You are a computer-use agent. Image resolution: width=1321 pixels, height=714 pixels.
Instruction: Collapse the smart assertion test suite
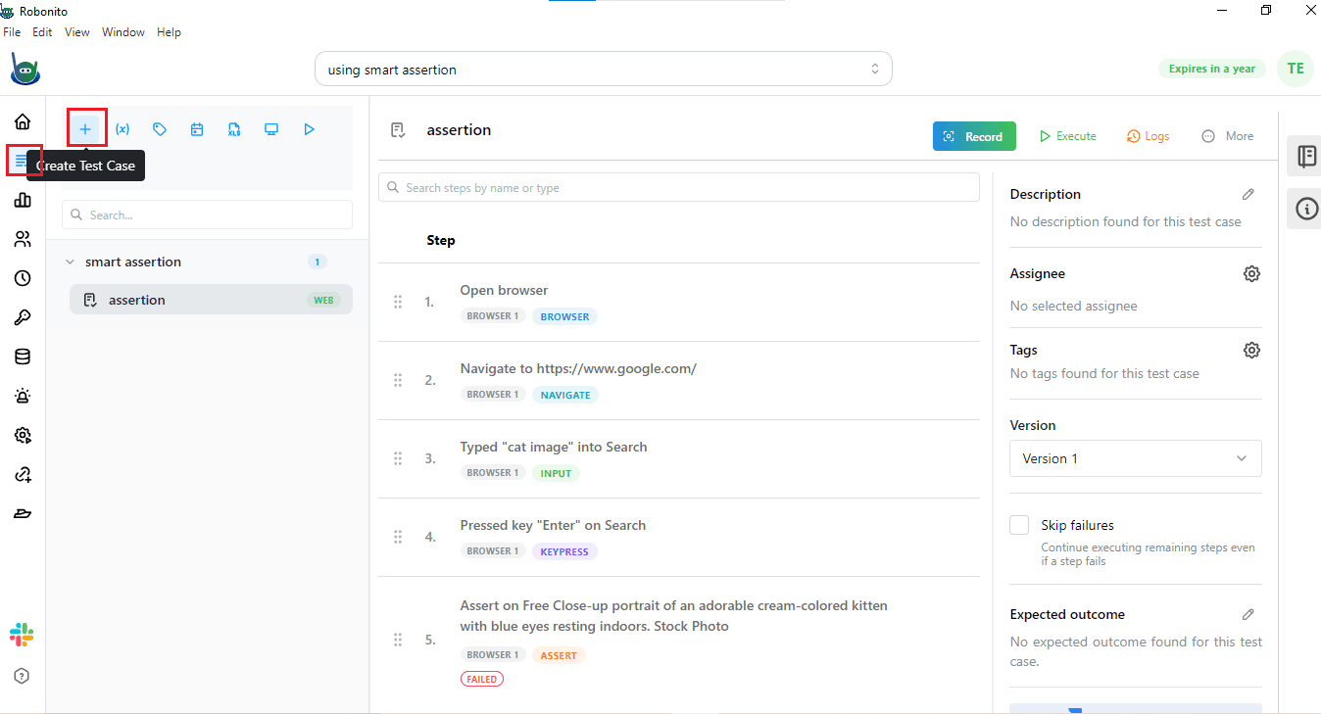[70, 262]
